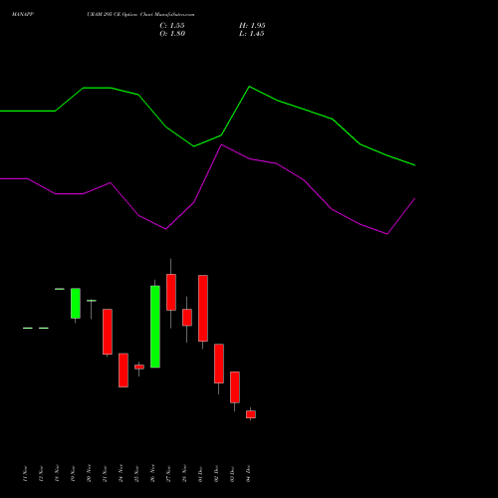Image resolution: width=498 pixels, height=498 pixels.
Task: Select the 01 Dec date label
Action: click(200, 474)
